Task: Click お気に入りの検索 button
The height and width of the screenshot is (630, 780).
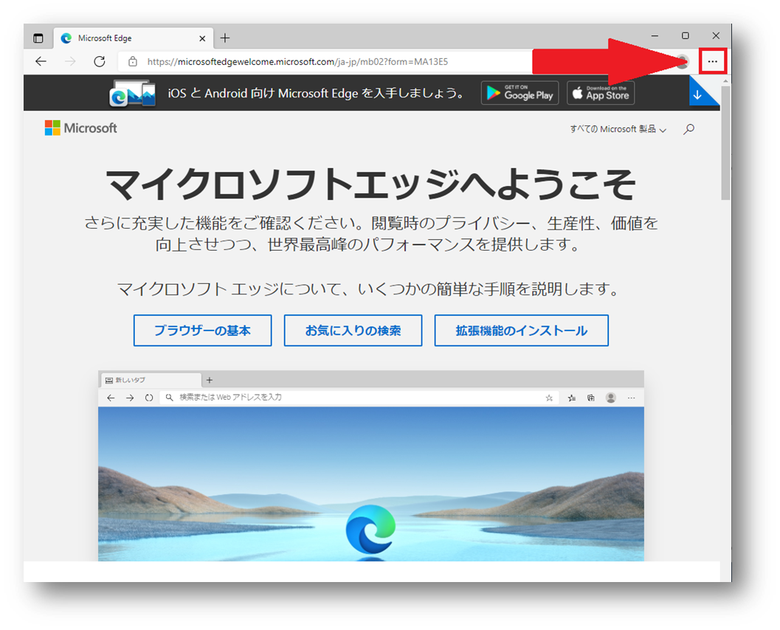Action: tap(353, 330)
